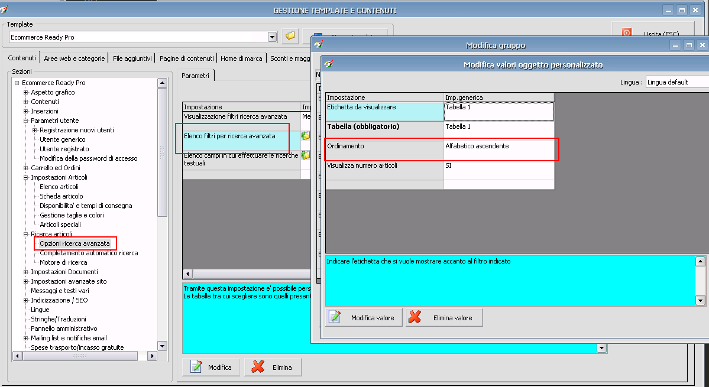Image resolution: width=709 pixels, height=387 pixels.
Task: Click the Modifica button in main window
Action: pyautogui.click(x=211, y=367)
